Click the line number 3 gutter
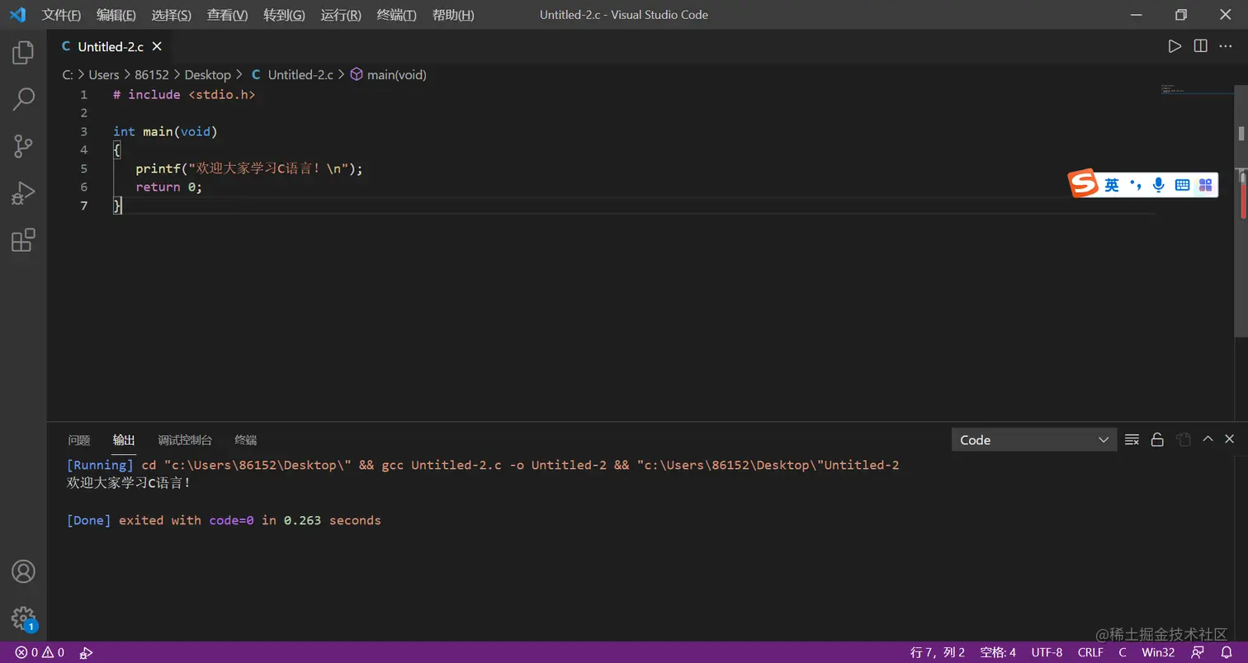Viewport: 1248px width, 663px height. click(x=83, y=131)
